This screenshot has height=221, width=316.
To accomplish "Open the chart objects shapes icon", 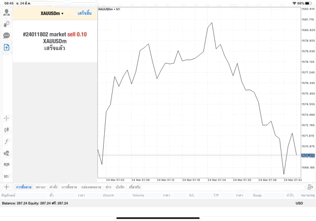I will [6, 153].
